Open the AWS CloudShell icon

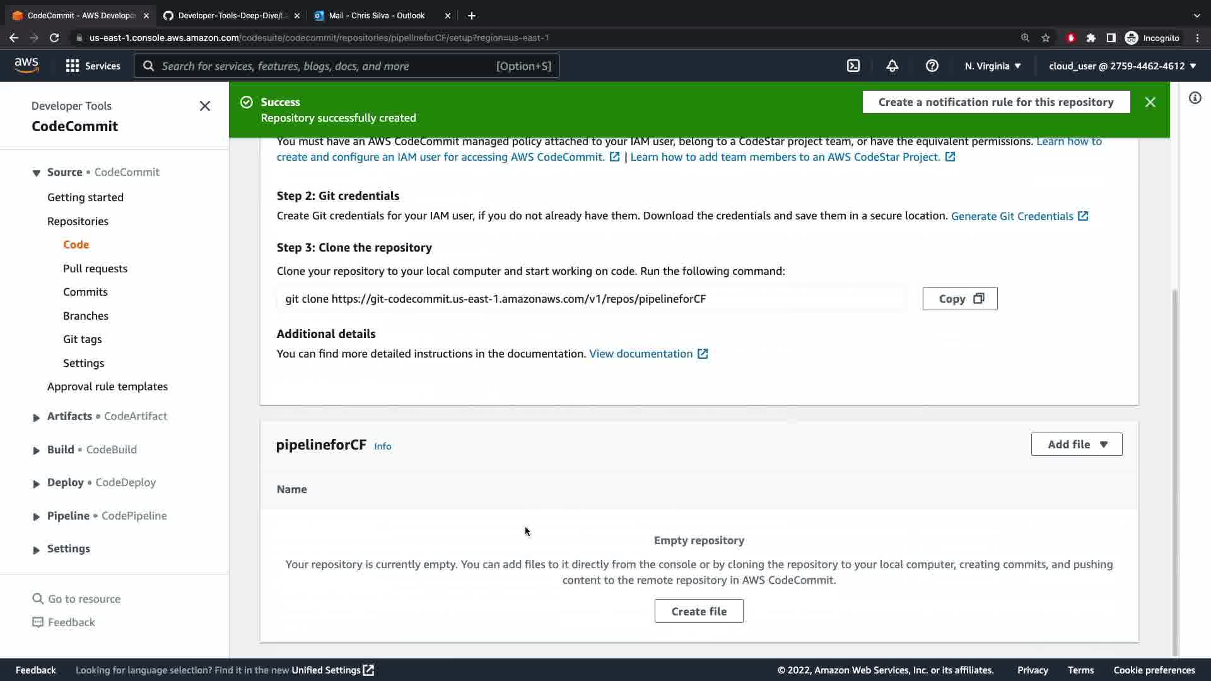[x=853, y=66]
